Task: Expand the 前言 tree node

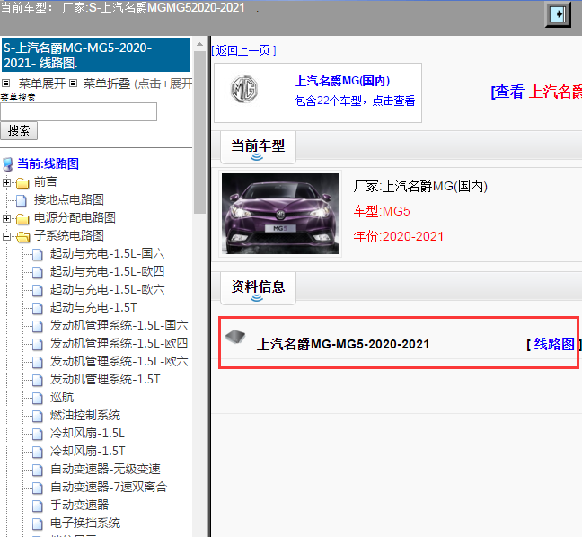Action: pos(6,182)
